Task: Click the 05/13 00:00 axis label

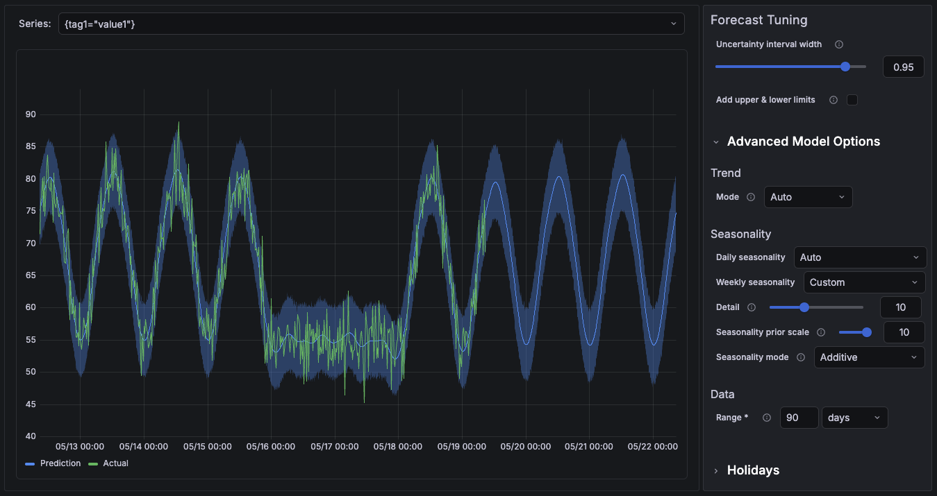Action: click(x=80, y=447)
